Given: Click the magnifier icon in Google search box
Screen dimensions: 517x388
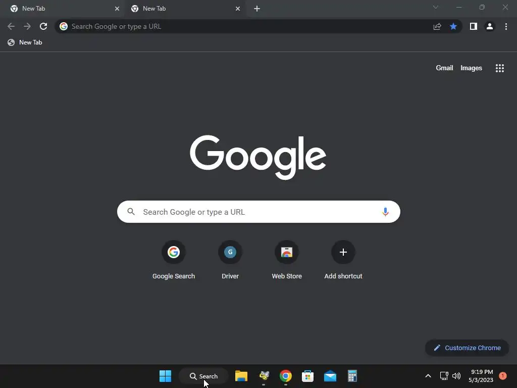Looking at the screenshot, I should pos(131,212).
